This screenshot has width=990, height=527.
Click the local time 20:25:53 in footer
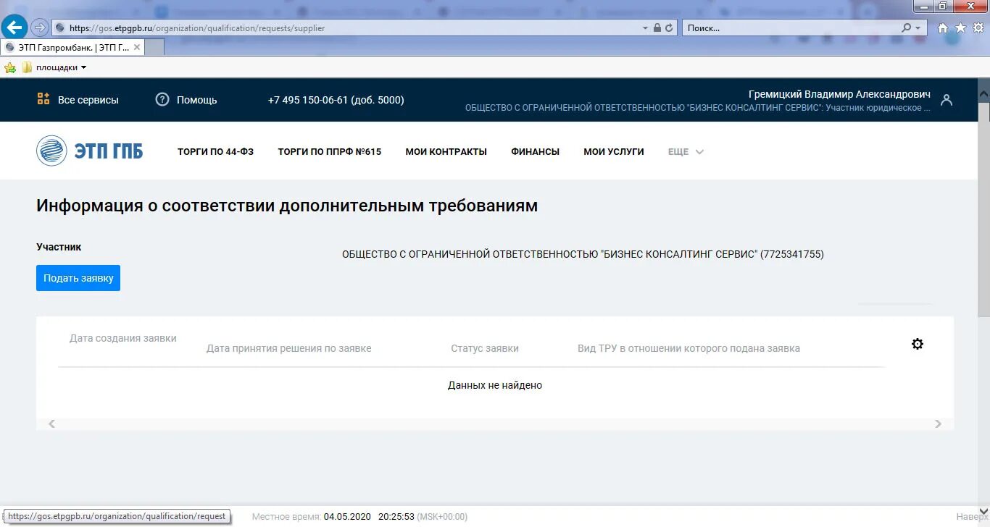click(x=396, y=516)
